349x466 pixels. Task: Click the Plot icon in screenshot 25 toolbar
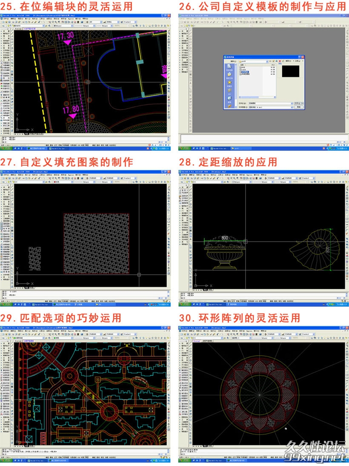pyautogui.click(x=13, y=22)
